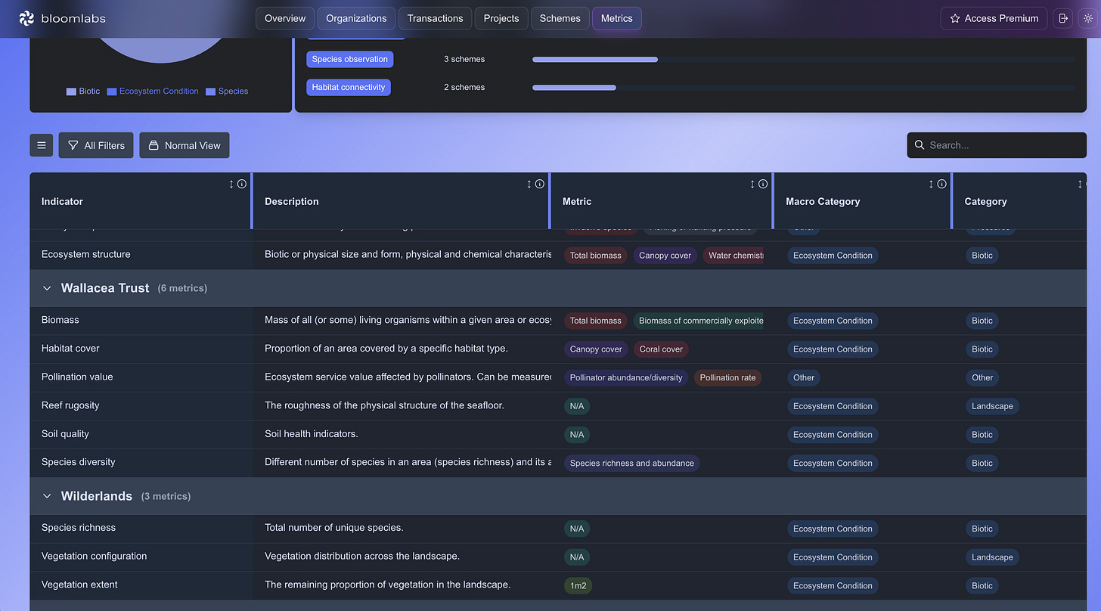Click the Species observation tag

(349, 59)
